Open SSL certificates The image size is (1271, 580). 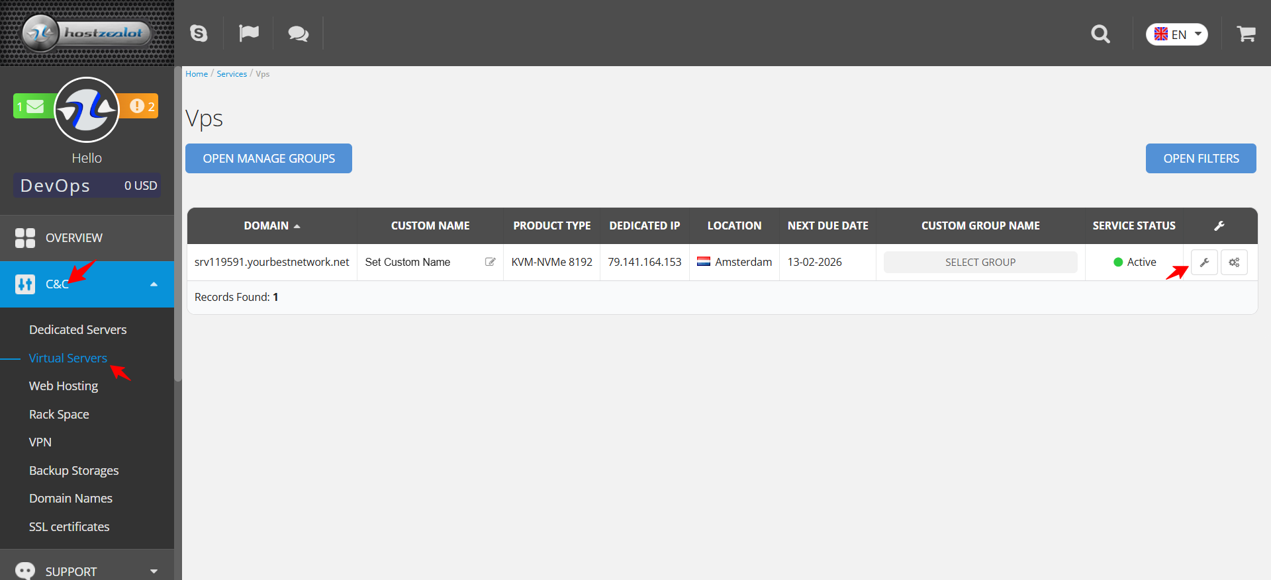point(70,526)
